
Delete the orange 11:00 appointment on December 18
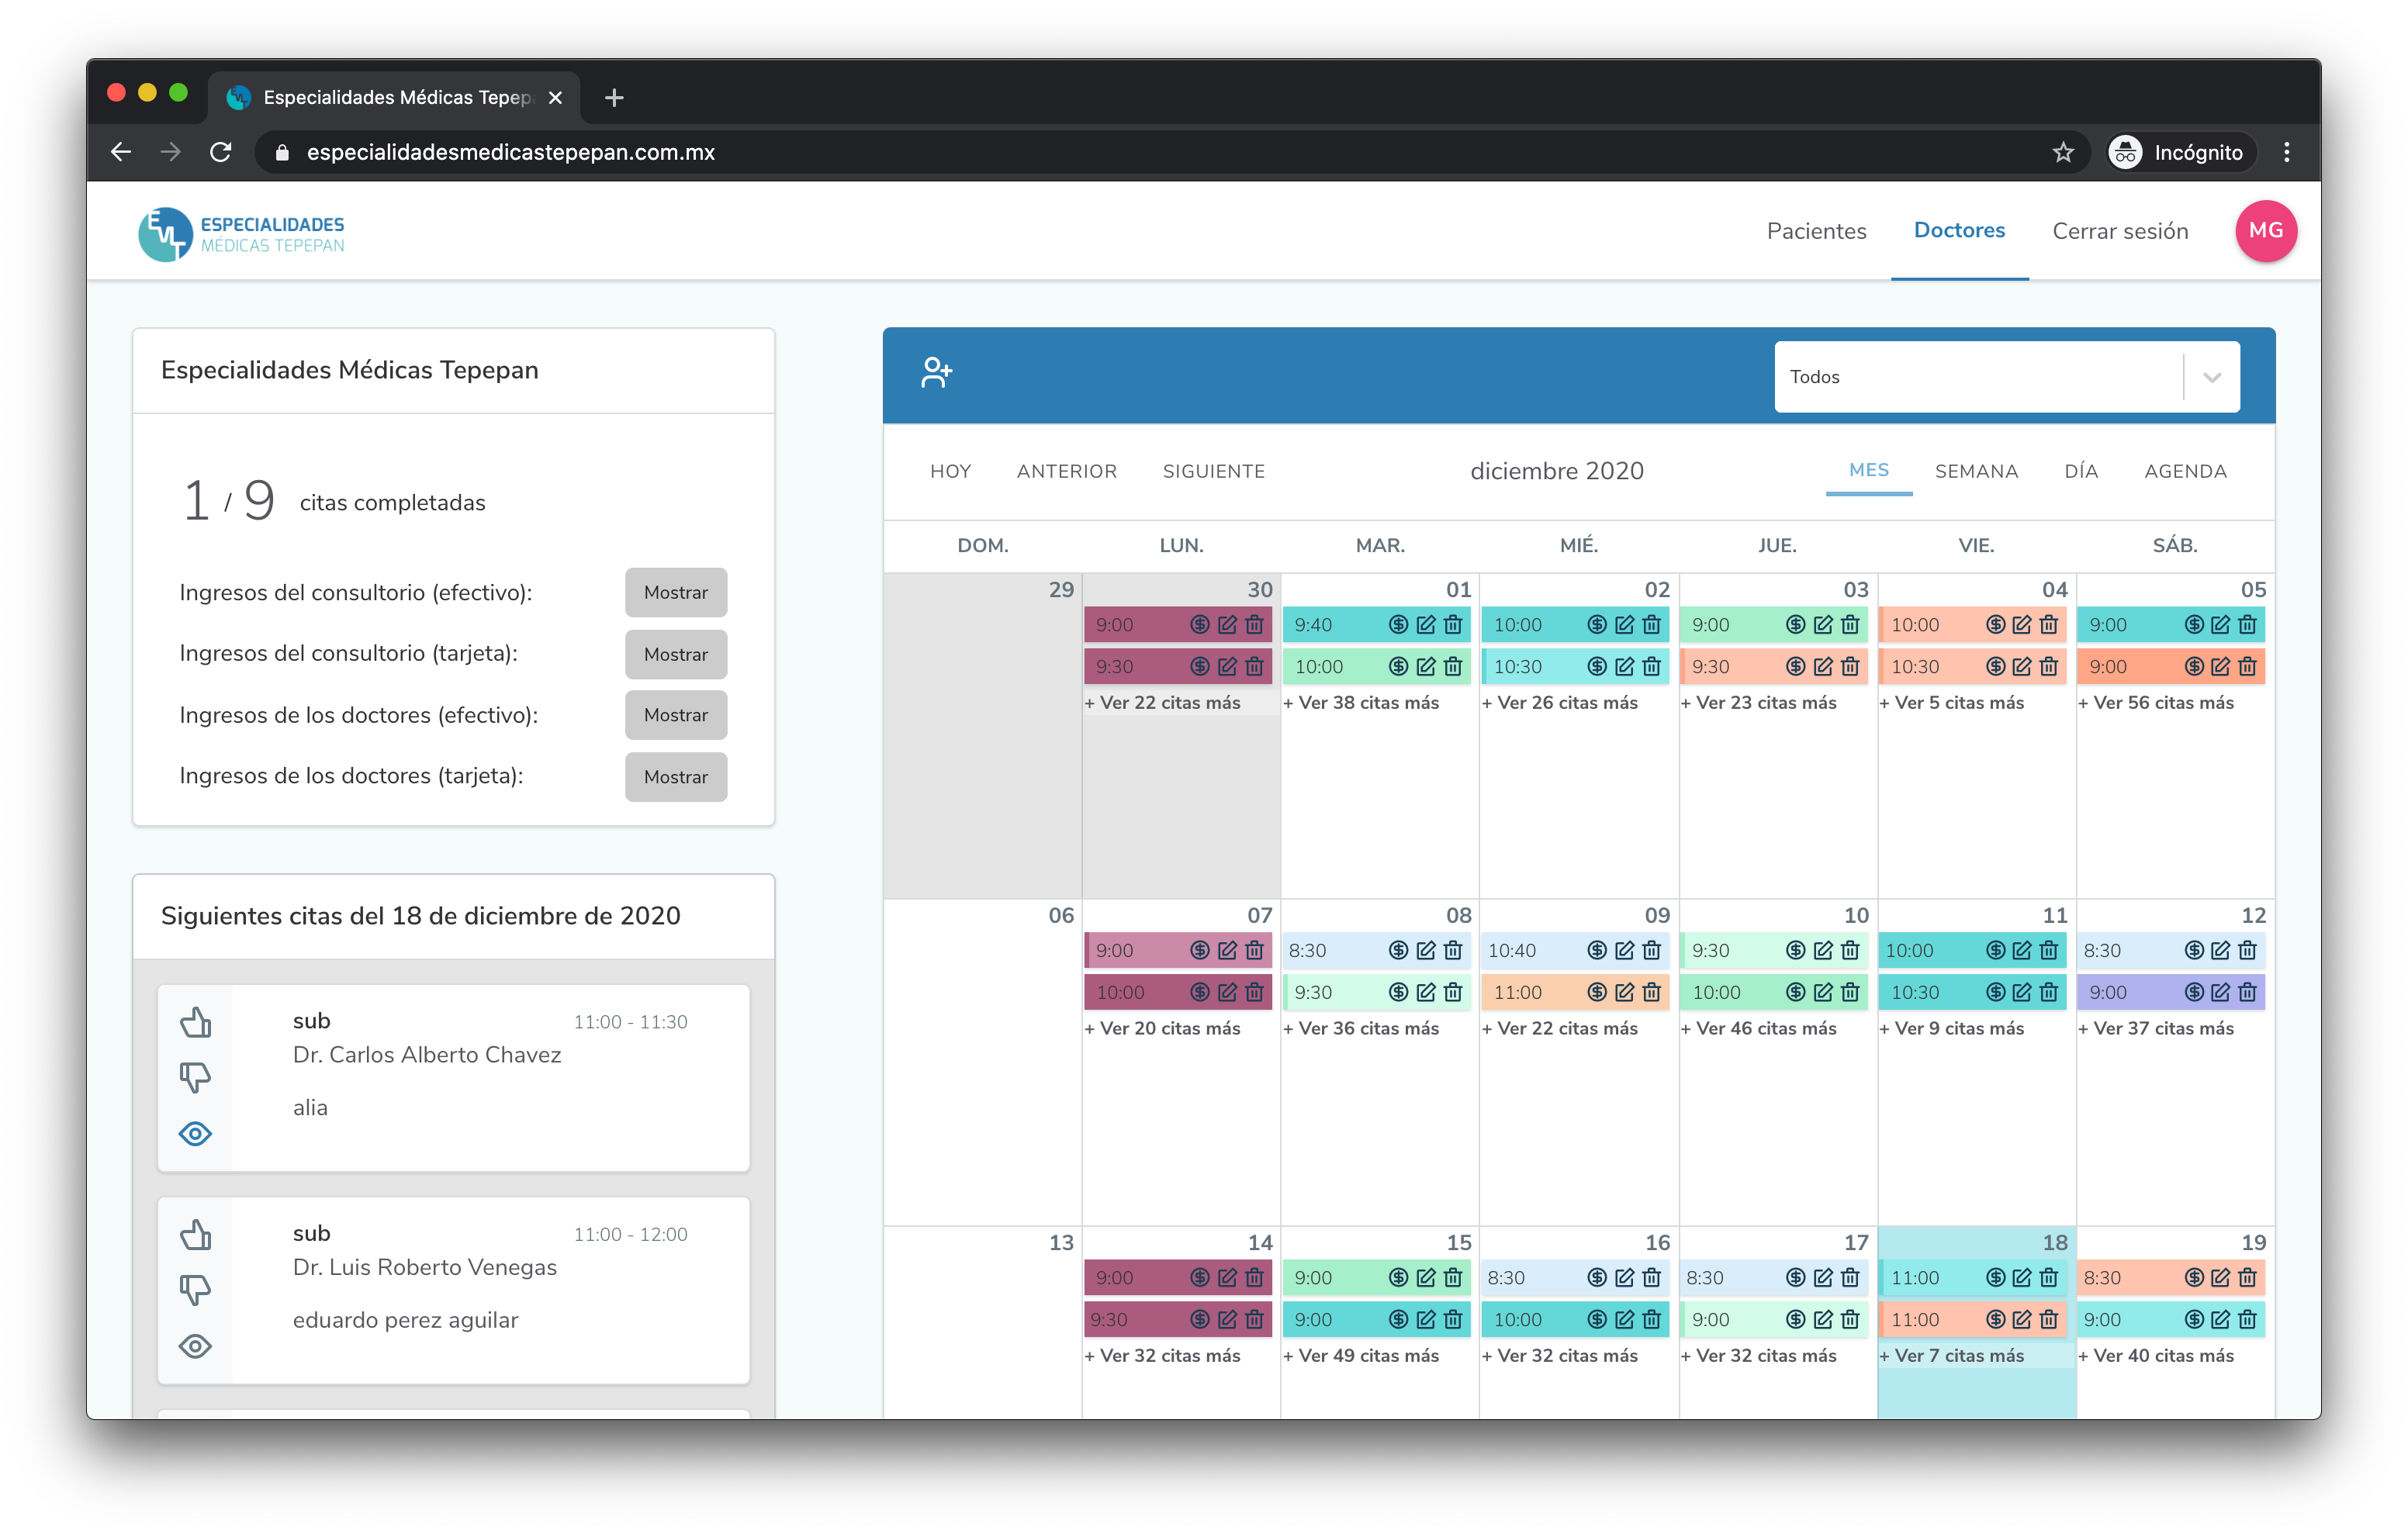coord(2048,1320)
